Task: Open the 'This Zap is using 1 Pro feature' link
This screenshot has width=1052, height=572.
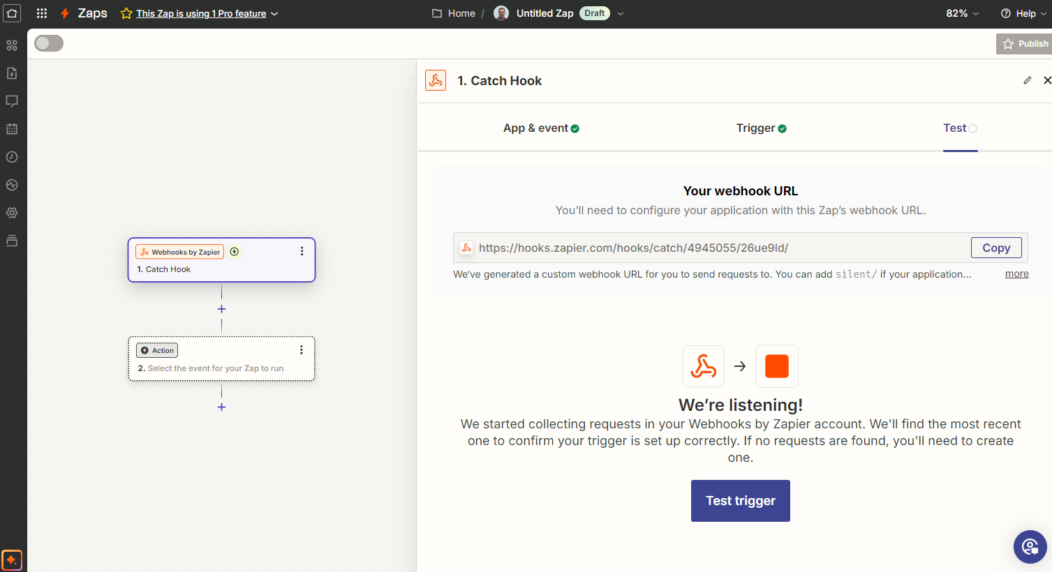Action: (201, 14)
